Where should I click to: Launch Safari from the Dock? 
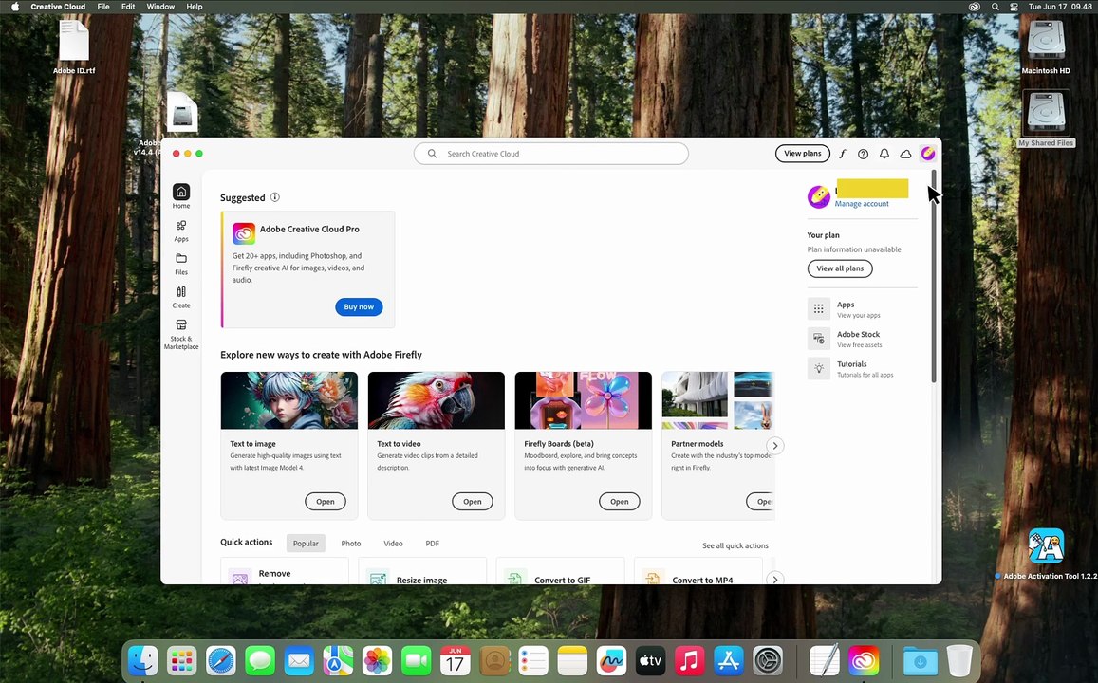click(220, 660)
